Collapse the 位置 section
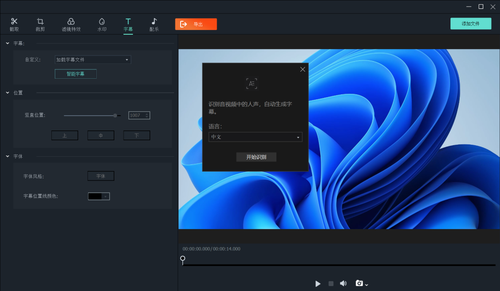 (x=7, y=93)
